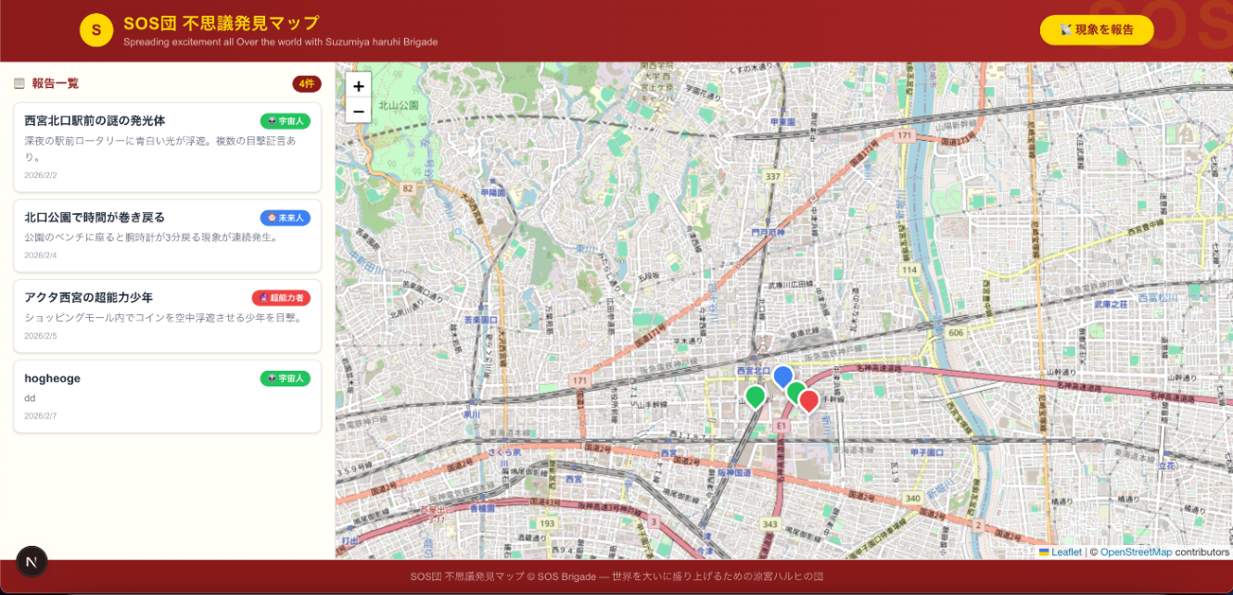This screenshot has height=595, width=1233.
Task: Click the SOS団 不思議発見マップ title
Action: [221, 23]
